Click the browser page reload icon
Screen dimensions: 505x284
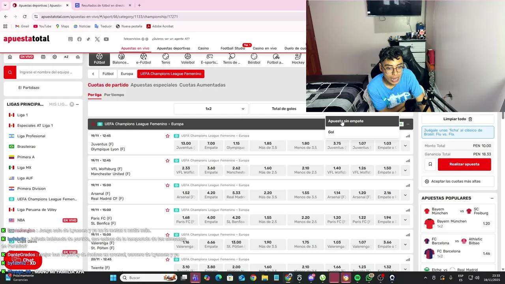click(x=24, y=17)
